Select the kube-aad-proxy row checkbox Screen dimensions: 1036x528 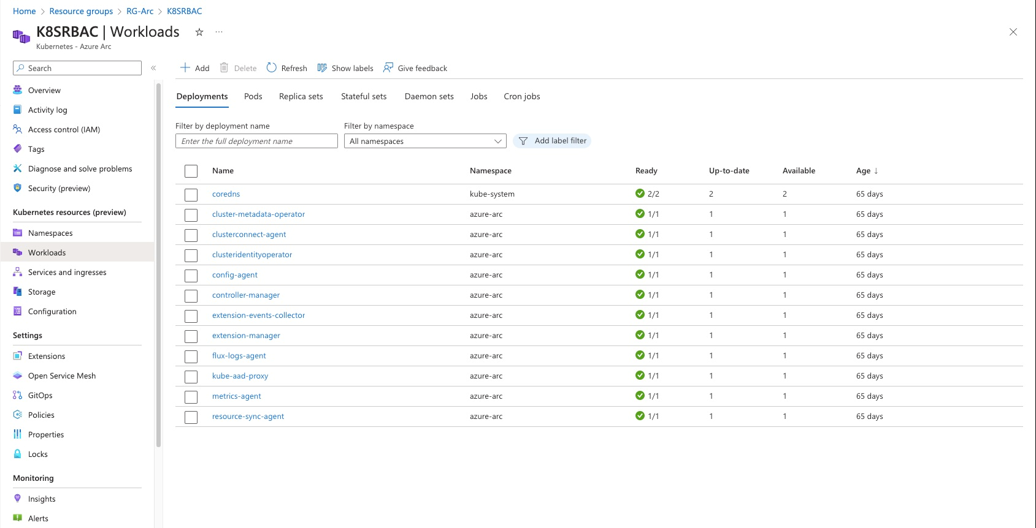[191, 377]
